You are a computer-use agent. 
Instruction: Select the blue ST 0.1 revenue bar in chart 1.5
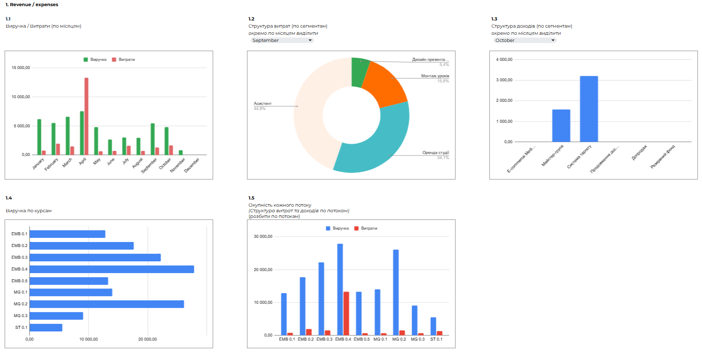click(x=433, y=326)
